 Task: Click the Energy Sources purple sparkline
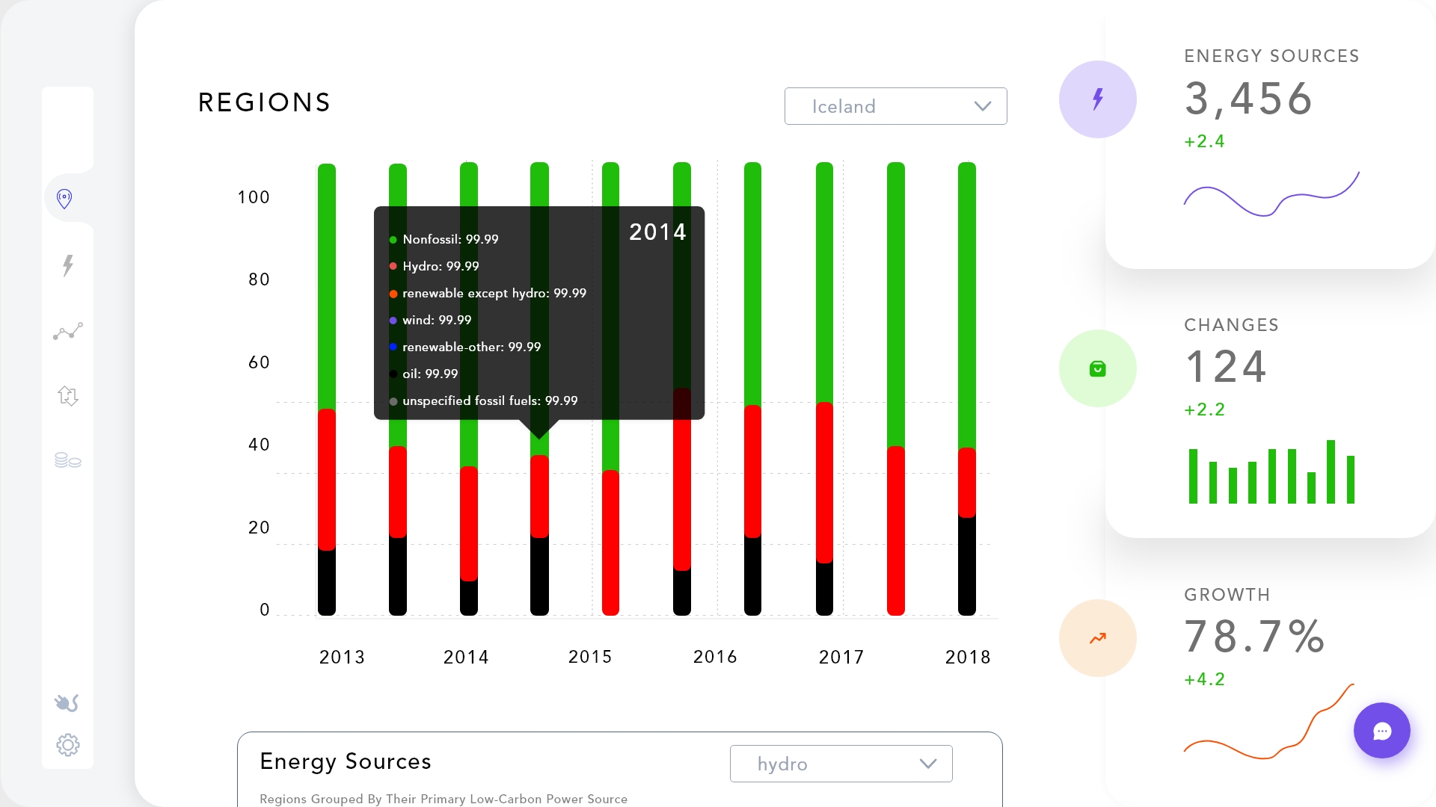1271,194
